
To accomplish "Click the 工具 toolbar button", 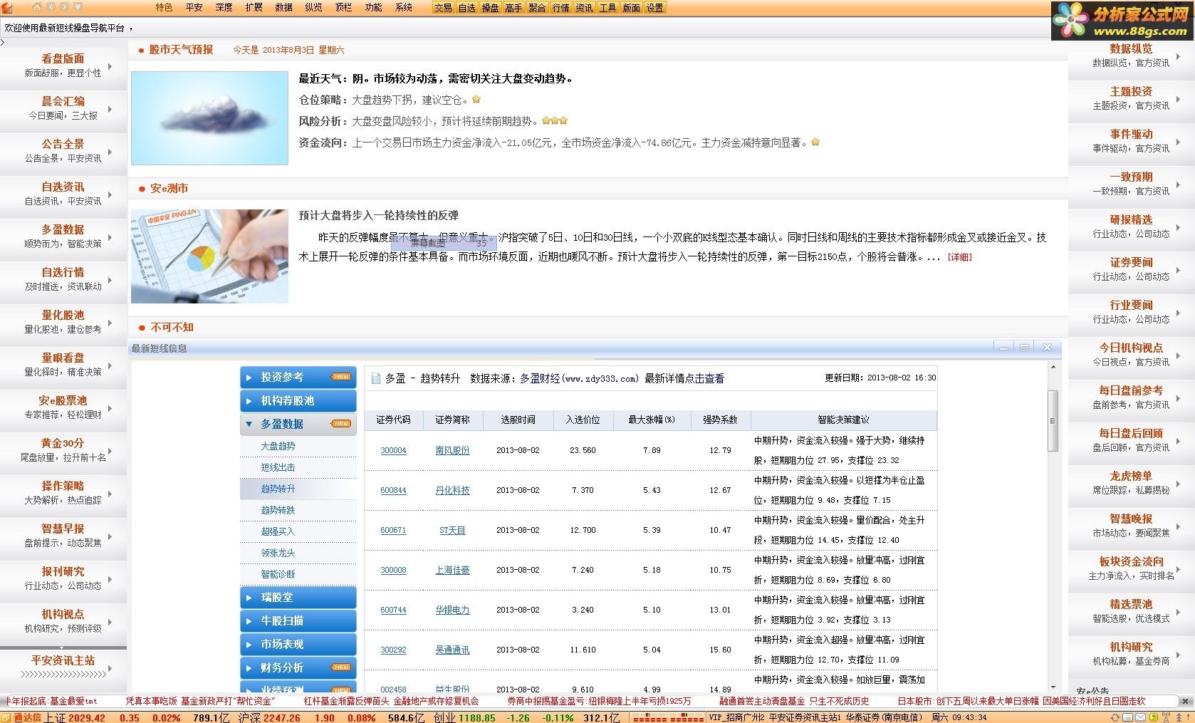I will point(607,8).
